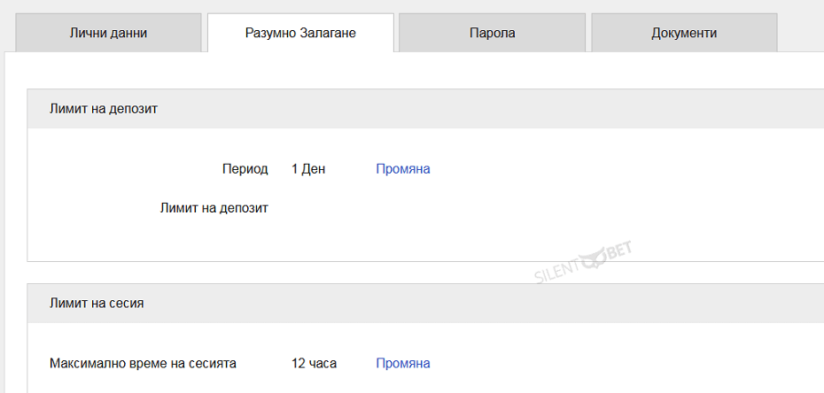Screen dimensions: 824x393
Task: Select the Разумно Залагане tab
Action: click(x=300, y=33)
